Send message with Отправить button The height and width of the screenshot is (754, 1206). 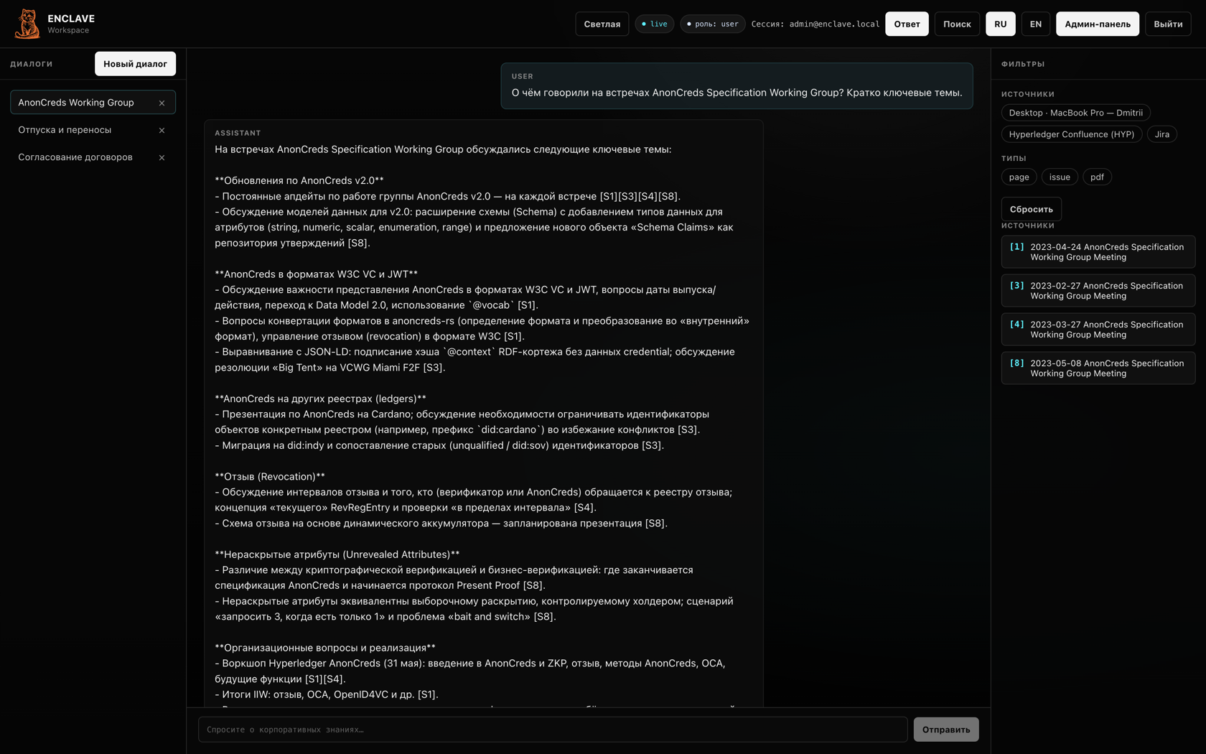[x=945, y=730]
